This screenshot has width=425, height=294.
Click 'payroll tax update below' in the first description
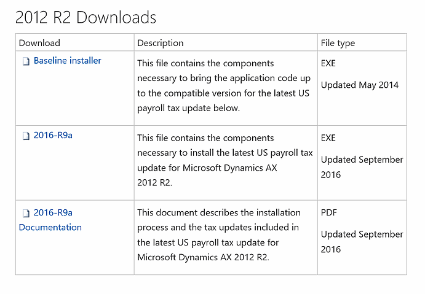click(x=188, y=108)
